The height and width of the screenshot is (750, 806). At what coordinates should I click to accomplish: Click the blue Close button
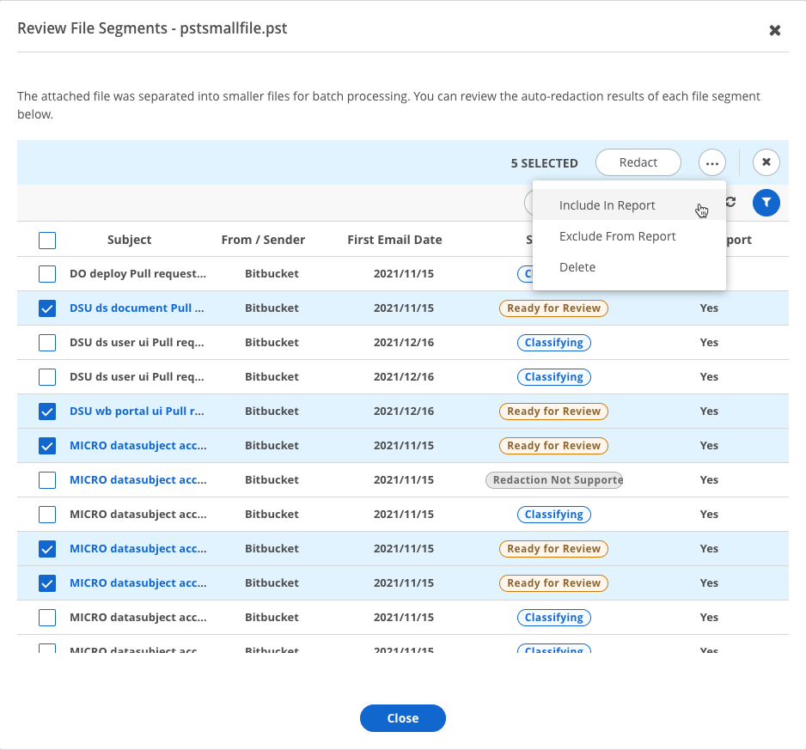tap(402, 718)
